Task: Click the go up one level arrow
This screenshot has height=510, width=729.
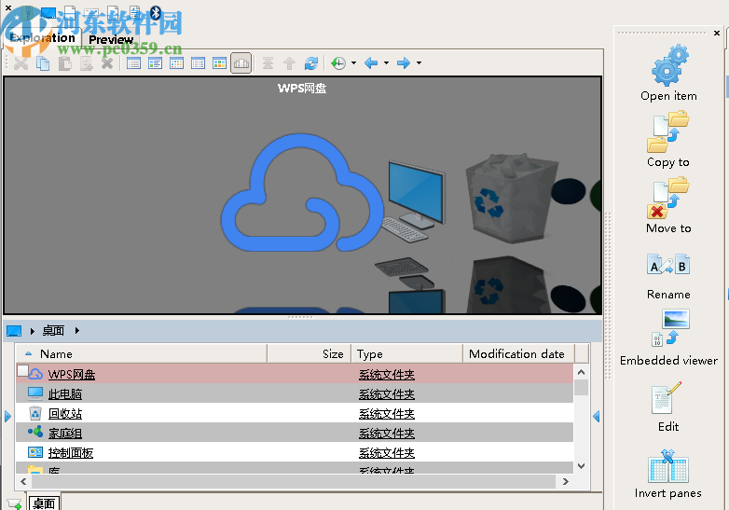Action: tap(289, 63)
